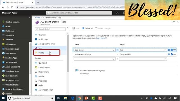Select Saturday 9PM tag value
The width and height of the screenshot is (180, 101).
tap(125, 54)
